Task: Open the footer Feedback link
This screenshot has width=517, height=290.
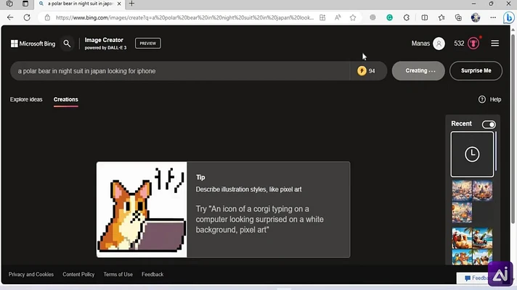Action: pos(152,274)
